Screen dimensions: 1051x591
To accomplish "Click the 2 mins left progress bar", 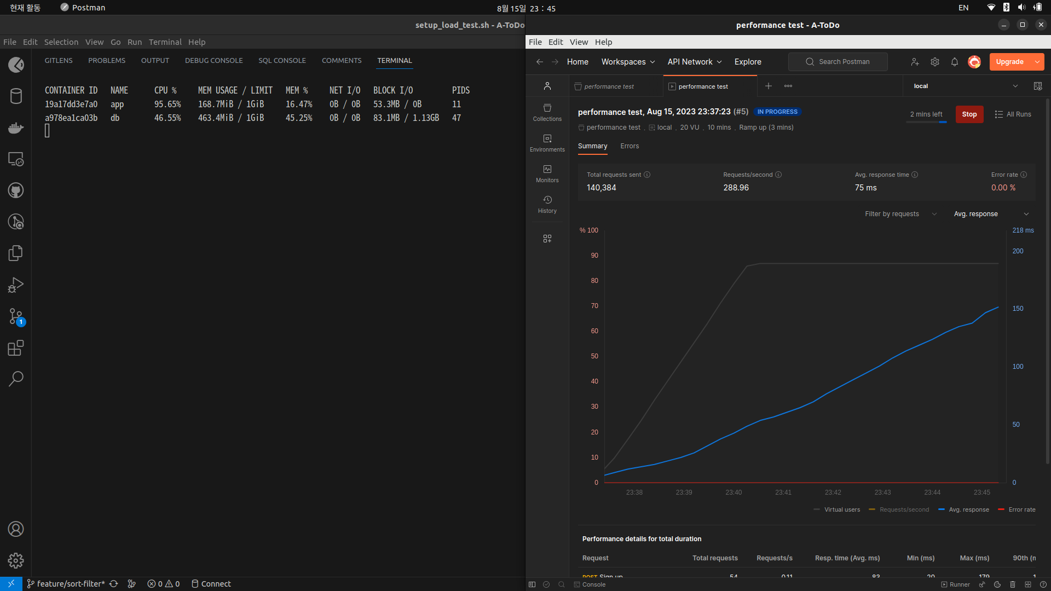I will [x=926, y=122].
